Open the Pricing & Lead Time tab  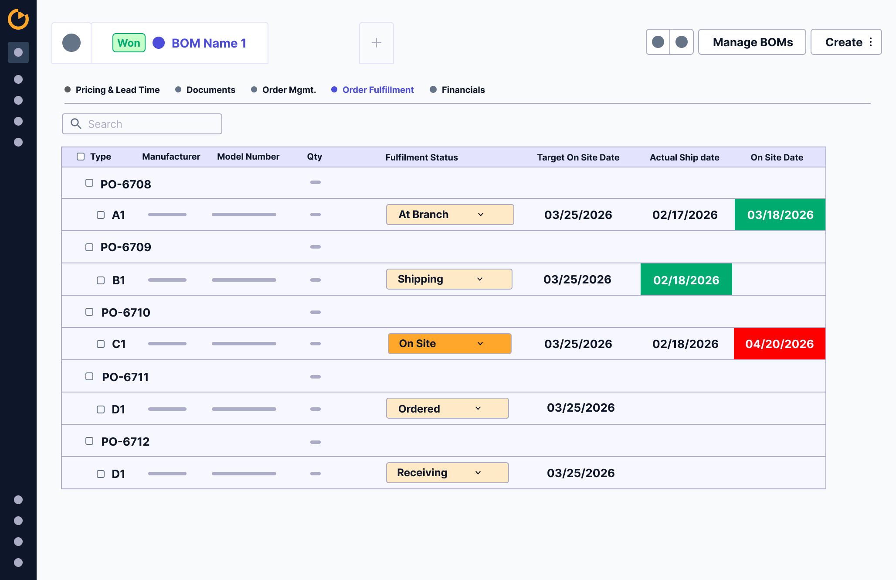[117, 90]
